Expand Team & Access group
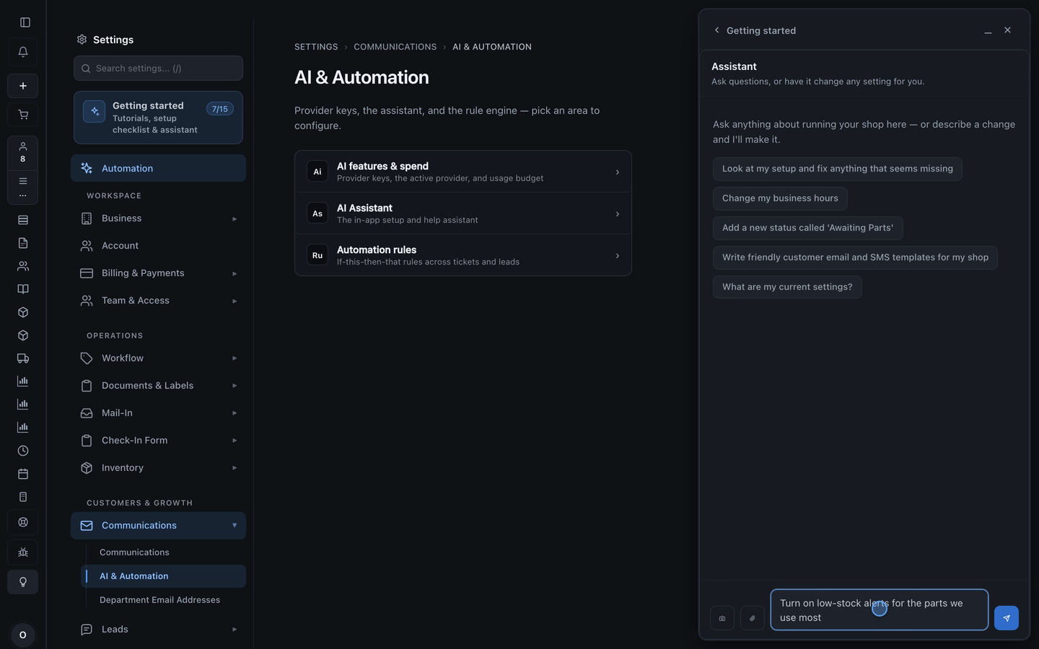Viewport: 1039px width, 649px height. coord(158,301)
